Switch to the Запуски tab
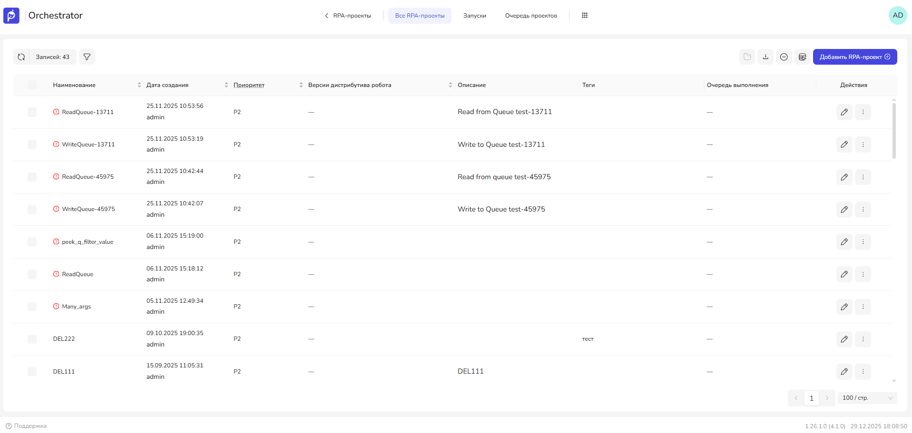The width and height of the screenshot is (912, 433). tap(474, 16)
